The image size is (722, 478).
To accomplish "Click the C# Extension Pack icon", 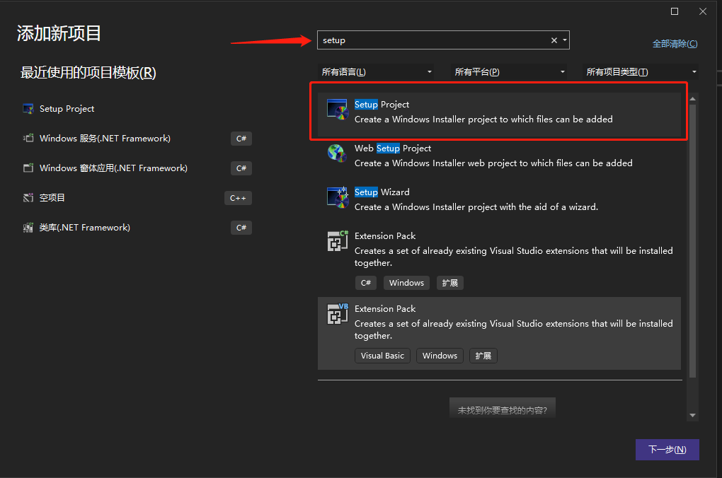I will (x=338, y=240).
